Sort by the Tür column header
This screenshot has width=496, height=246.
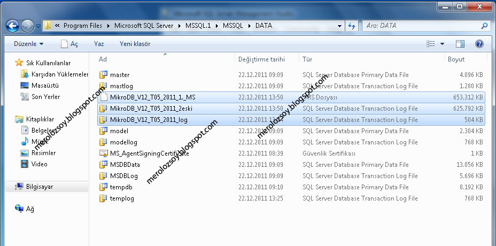pos(307,59)
